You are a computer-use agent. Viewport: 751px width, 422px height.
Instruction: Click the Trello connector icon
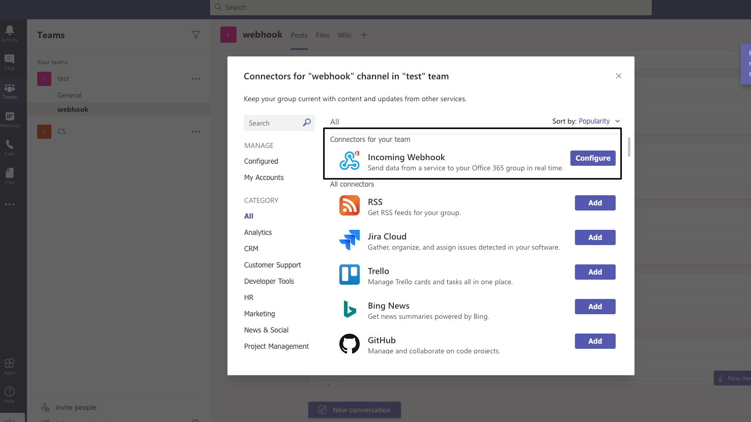pyautogui.click(x=350, y=275)
